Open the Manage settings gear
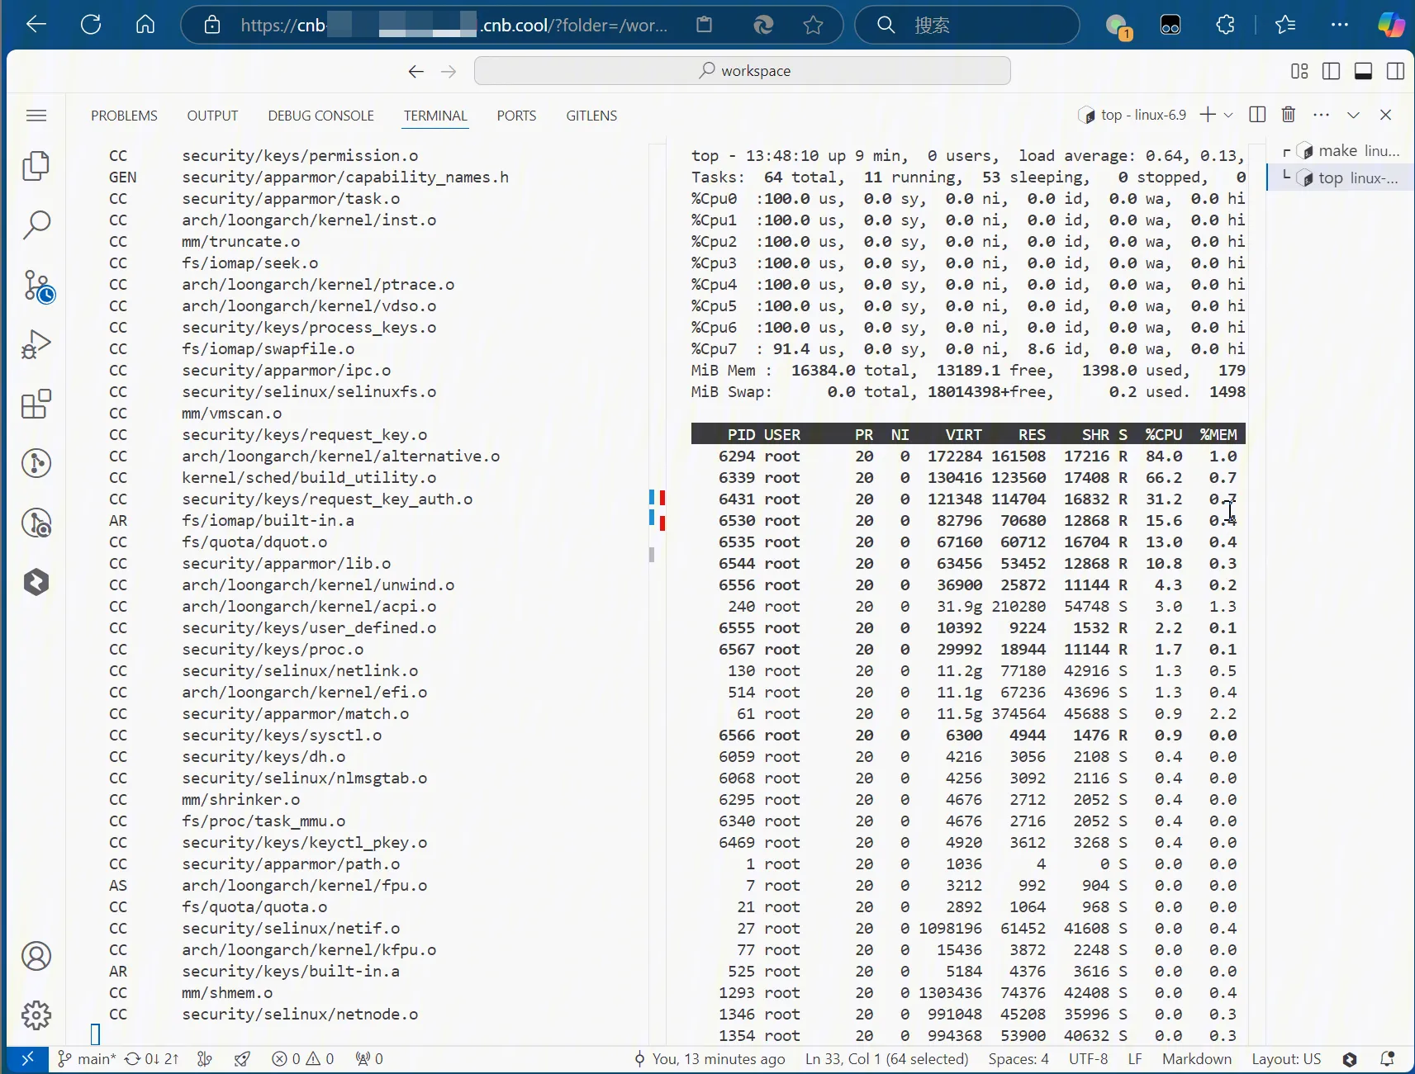Image resolution: width=1415 pixels, height=1074 pixels. (x=36, y=1015)
